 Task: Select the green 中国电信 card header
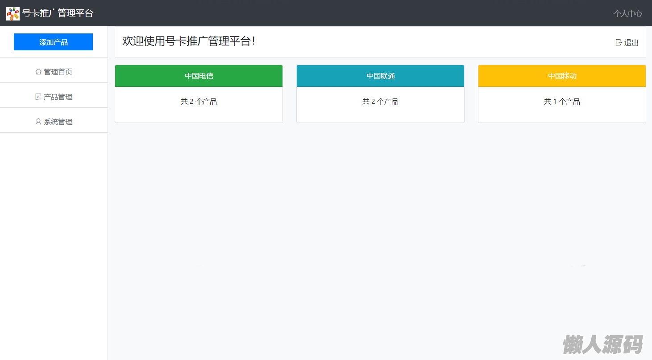[x=199, y=76]
